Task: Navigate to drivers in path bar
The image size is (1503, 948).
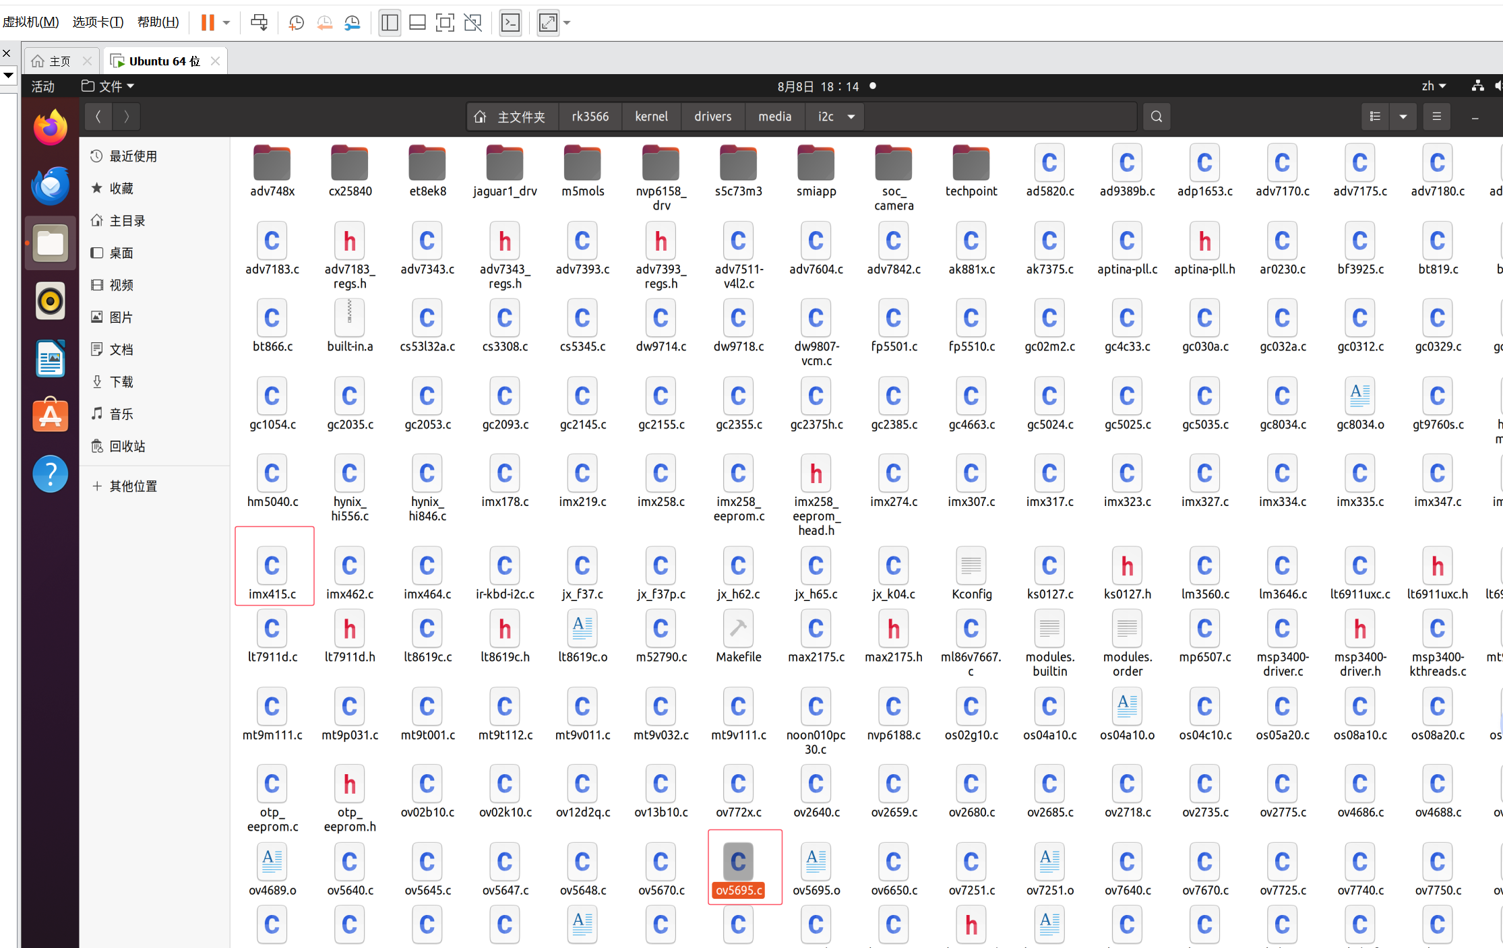Action: pyautogui.click(x=713, y=117)
